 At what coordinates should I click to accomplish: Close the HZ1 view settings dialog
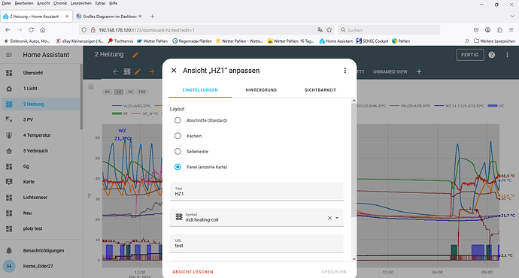(174, 71)
